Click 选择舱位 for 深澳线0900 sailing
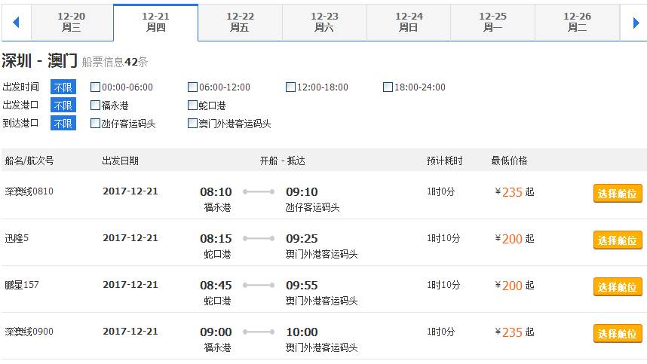 click(x=618, y=334)
